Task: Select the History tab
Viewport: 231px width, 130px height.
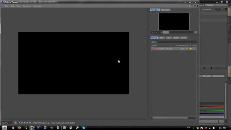Action: (x=154, y=38)
